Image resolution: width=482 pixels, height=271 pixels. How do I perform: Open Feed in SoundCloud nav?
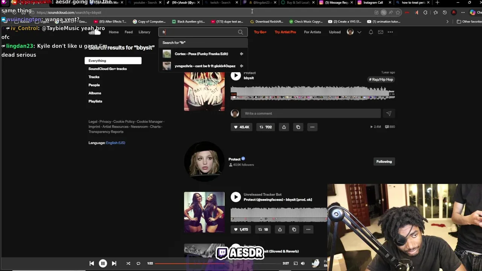[129, 32]
